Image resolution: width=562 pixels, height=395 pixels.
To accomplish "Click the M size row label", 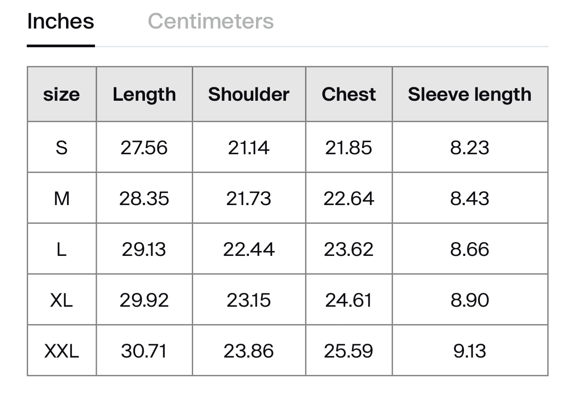I will (x=62, y=198).
